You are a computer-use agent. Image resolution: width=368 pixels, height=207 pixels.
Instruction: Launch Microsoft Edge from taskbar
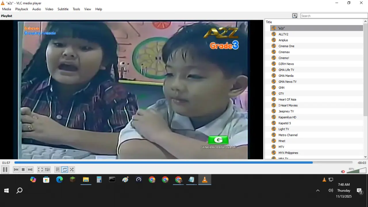pos(60,180)
